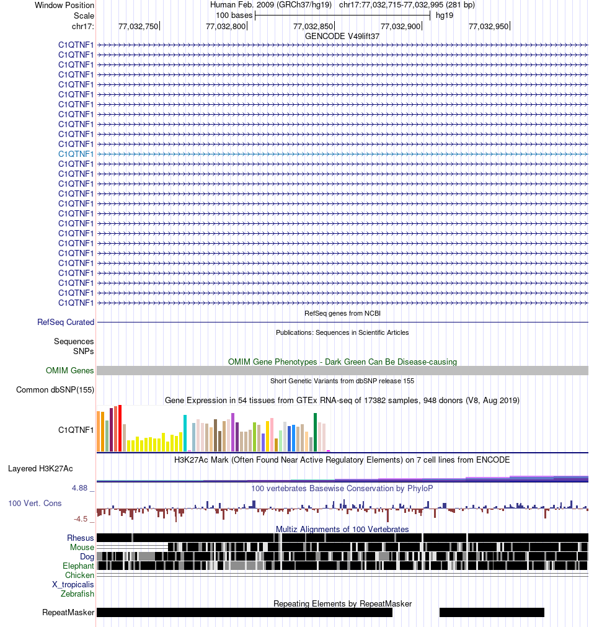
Task: Click the Human Feb. 2009 (GRCh37/hg19) heading
Action: [271, 5]
